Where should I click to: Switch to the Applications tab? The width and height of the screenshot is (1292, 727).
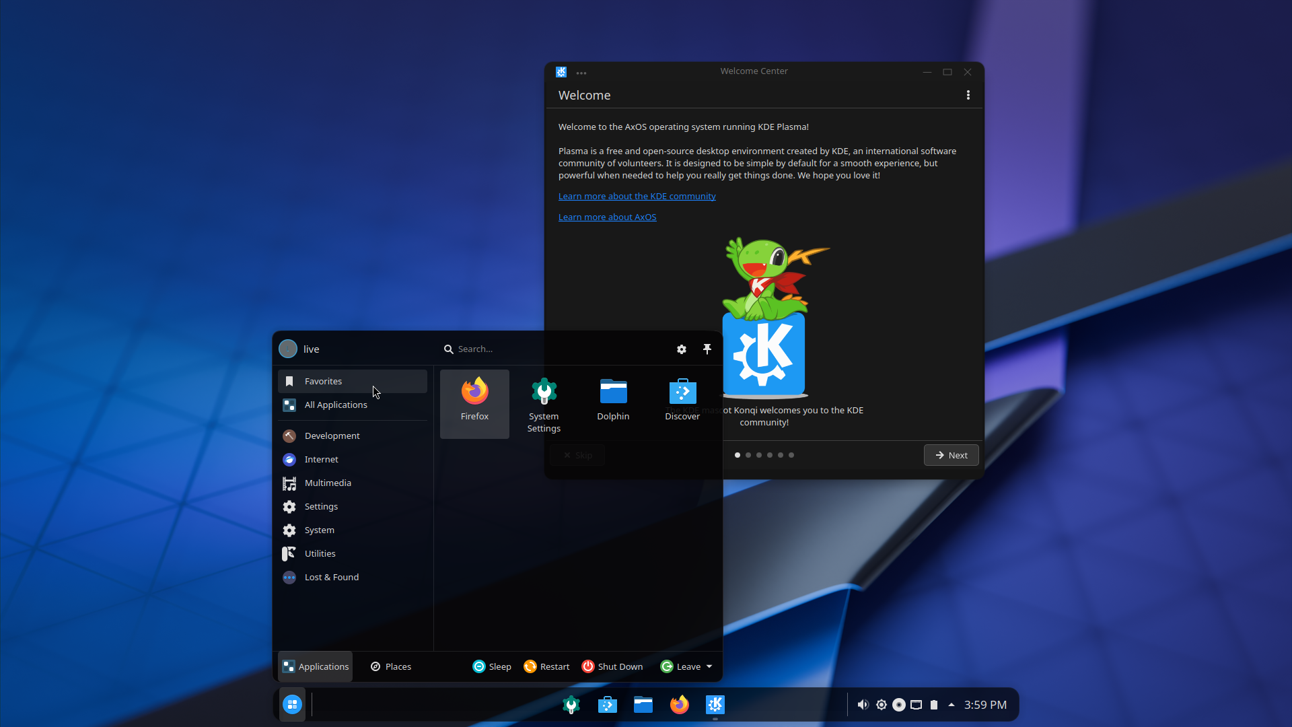click(315, 666)
